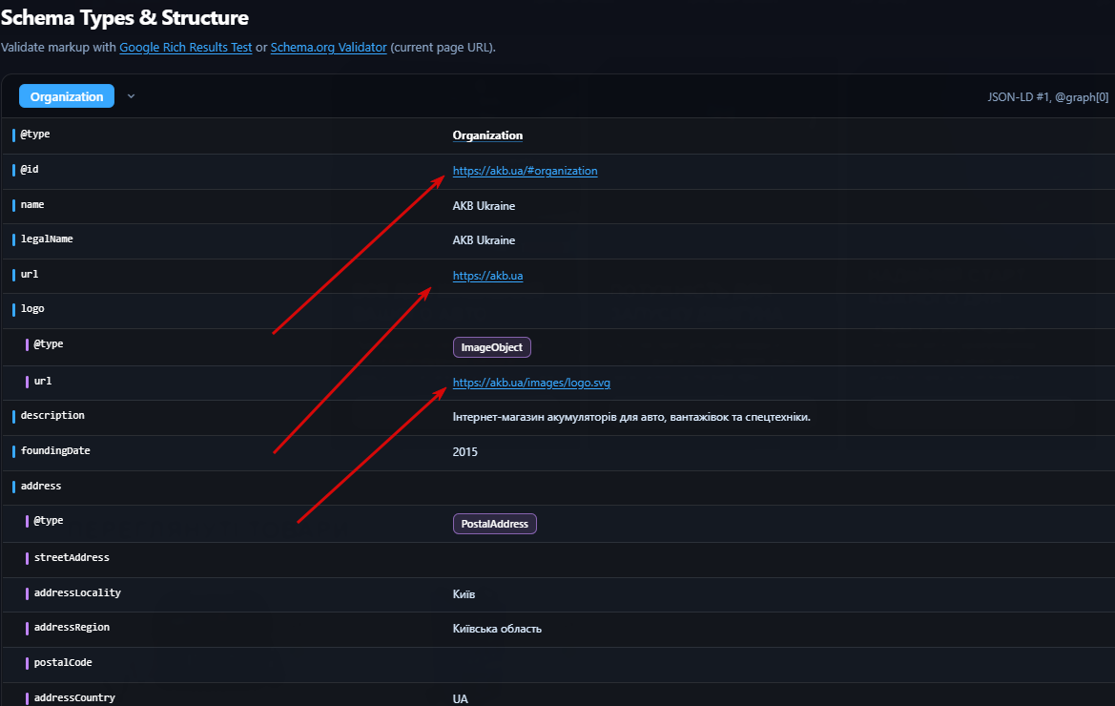Select the address property label
Image resolution: width=1115 pixels, height=706 pixels.
pos(41,487)
